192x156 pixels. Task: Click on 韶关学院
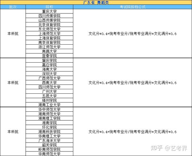pyautogui.click(x=49, y=145)
